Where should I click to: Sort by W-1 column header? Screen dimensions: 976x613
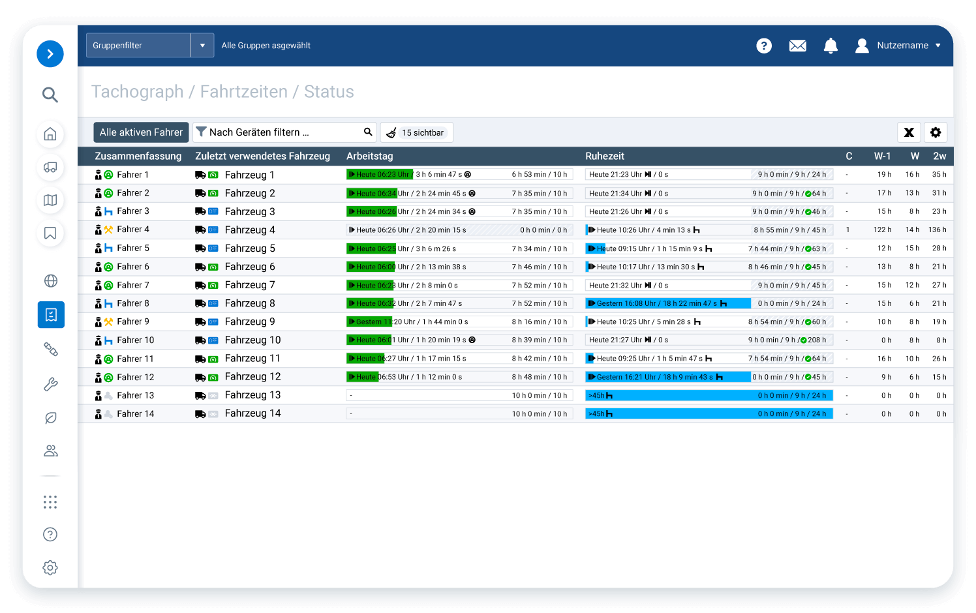pos(883,156)
